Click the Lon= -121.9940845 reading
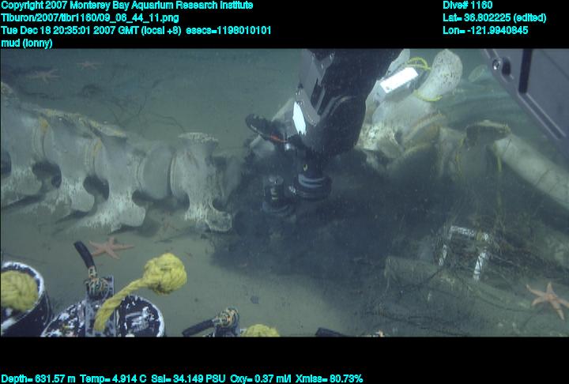 pos(485,30)
